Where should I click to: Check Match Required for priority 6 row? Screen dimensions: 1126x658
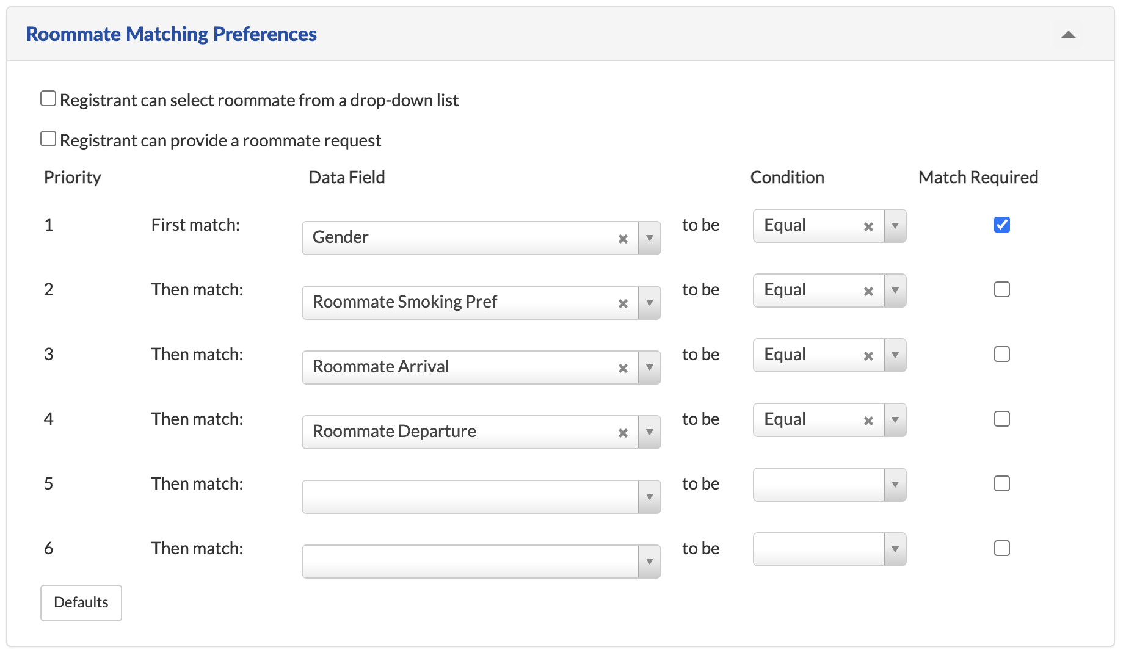[x=1001, y=548]
